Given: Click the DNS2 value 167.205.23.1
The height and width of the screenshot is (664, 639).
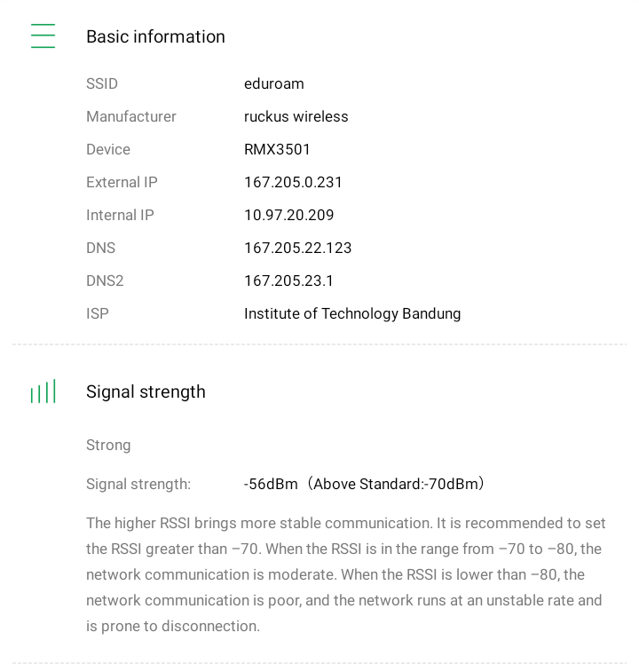Looking at the screenshot, I should coord(288,281).
